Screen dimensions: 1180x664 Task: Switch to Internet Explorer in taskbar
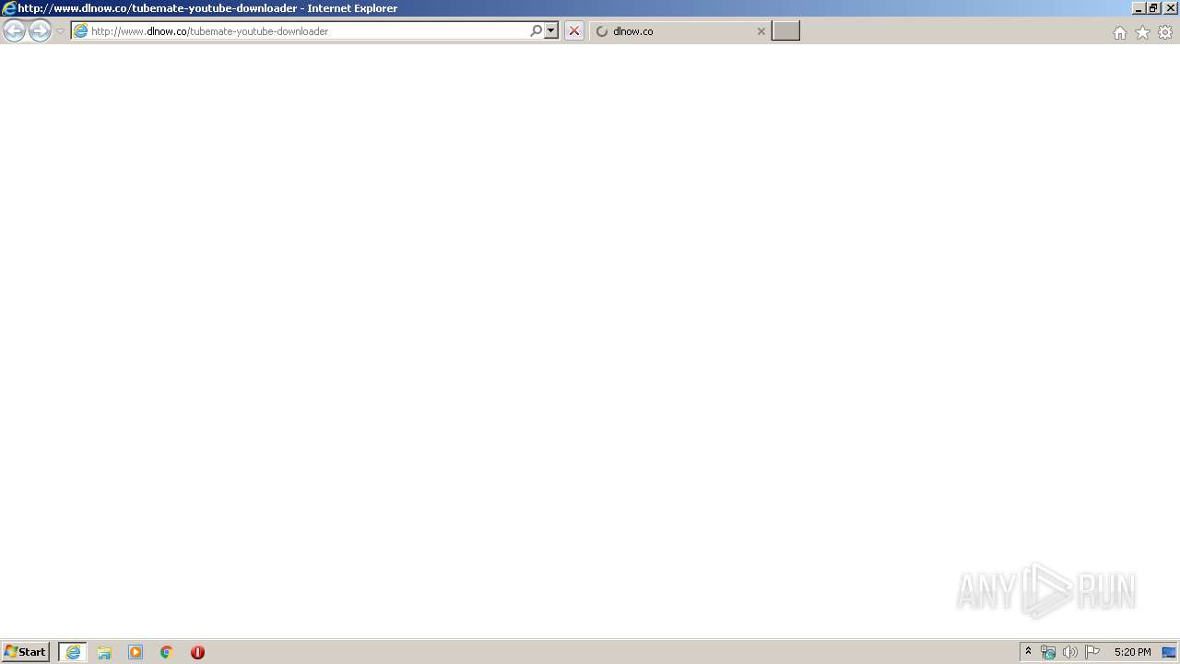[73, 652]
